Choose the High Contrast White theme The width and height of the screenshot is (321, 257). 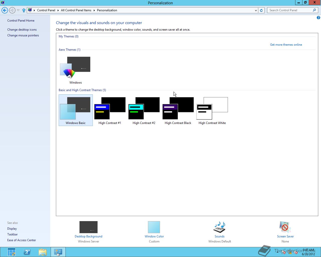click(x=212, y=110)
